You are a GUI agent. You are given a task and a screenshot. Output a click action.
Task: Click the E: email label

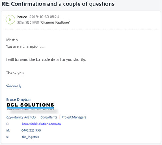[7, 124]
